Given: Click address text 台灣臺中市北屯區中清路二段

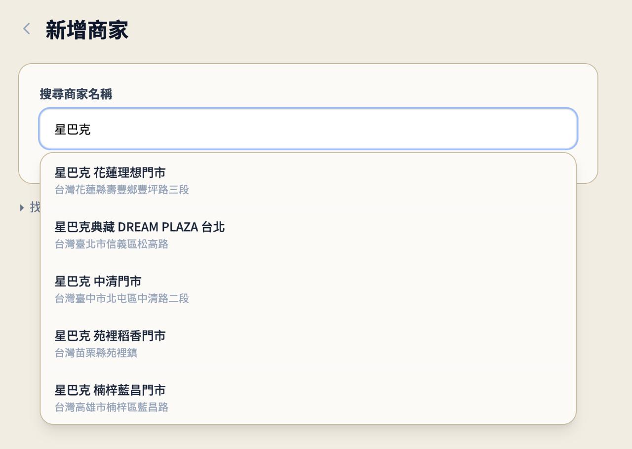Looking at the screenshot, I should 122,298.
